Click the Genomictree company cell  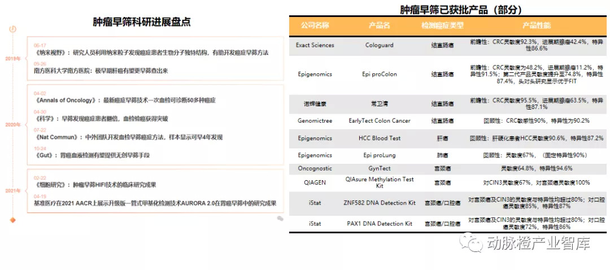(x=315, y=121)
